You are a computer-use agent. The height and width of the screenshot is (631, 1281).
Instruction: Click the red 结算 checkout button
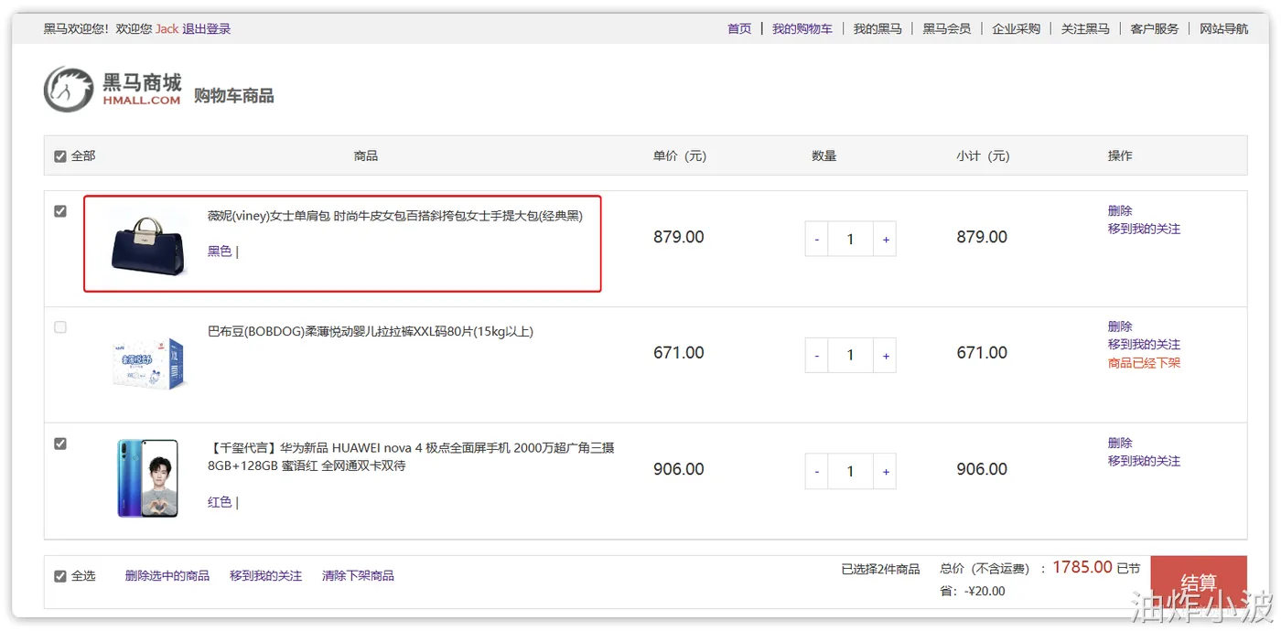coord(1199,583)
